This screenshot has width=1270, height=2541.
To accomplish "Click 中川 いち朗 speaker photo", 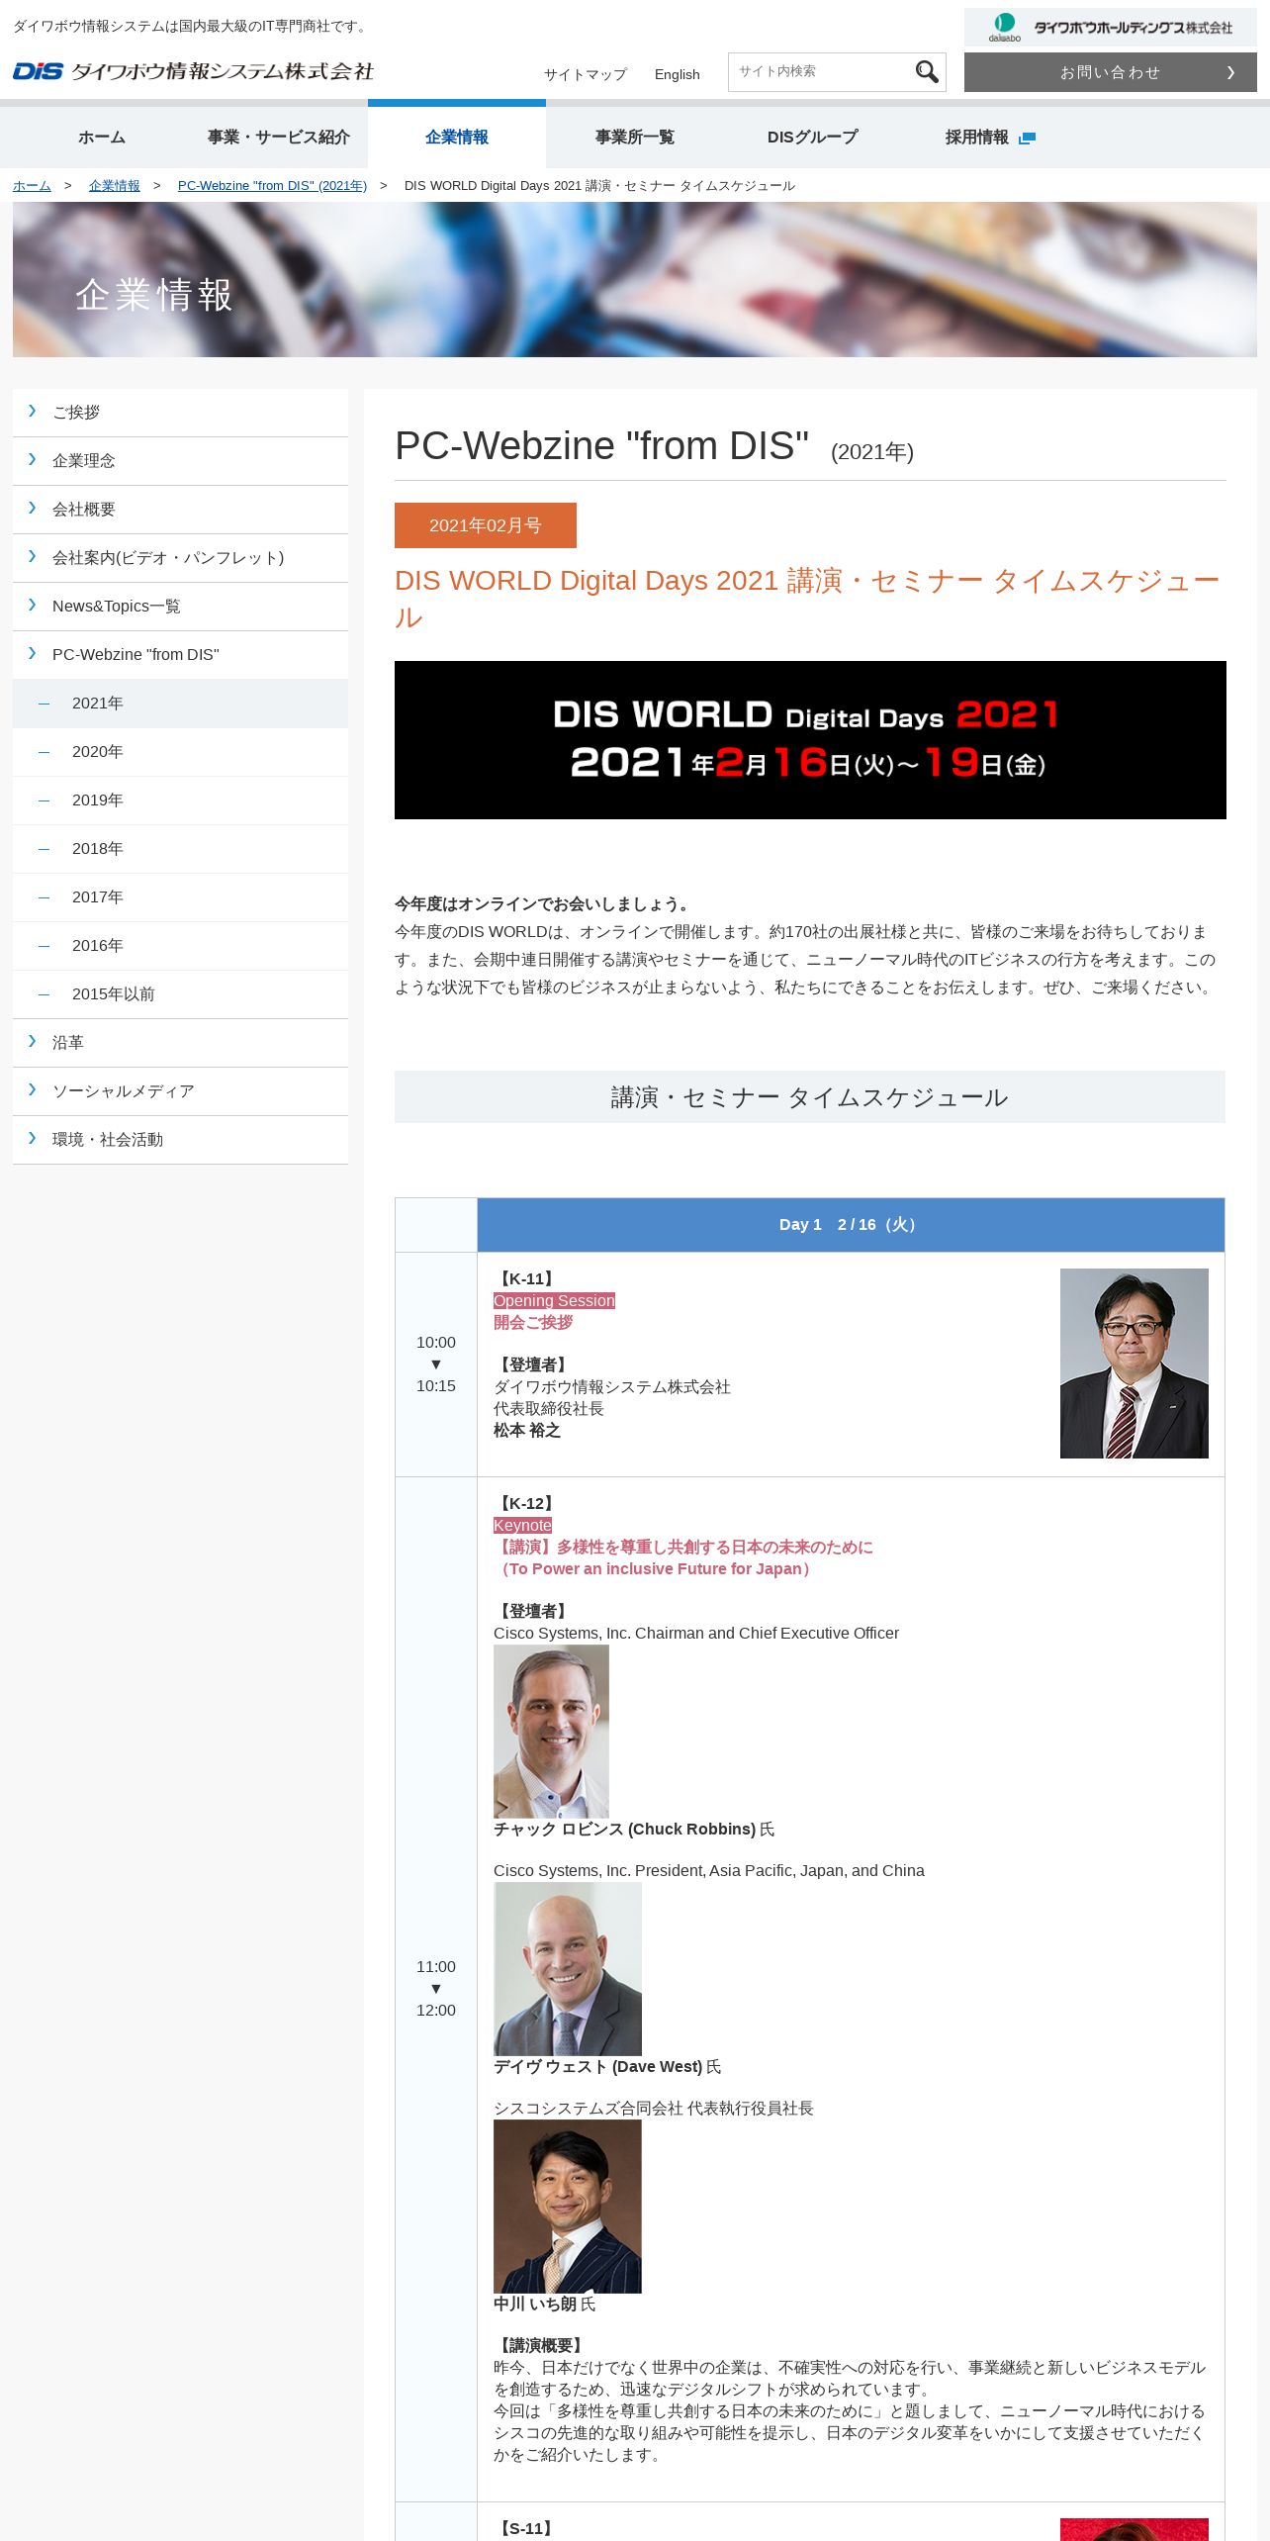I will [x=568, y=2207].
